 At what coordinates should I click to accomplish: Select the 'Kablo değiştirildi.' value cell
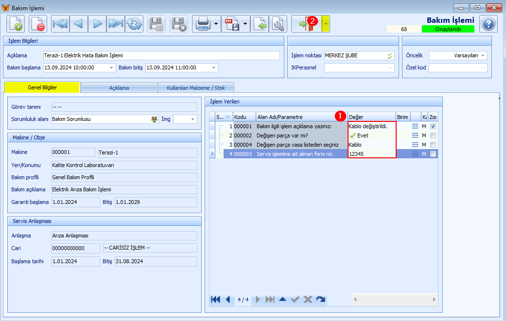tap(372, 126)
